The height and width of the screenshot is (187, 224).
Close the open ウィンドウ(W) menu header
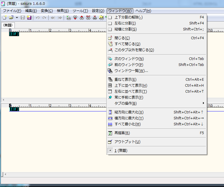pos(120,11)
